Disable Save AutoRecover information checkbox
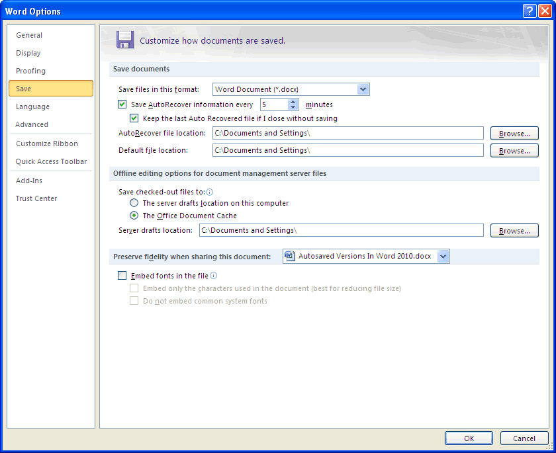 (122, 104)
